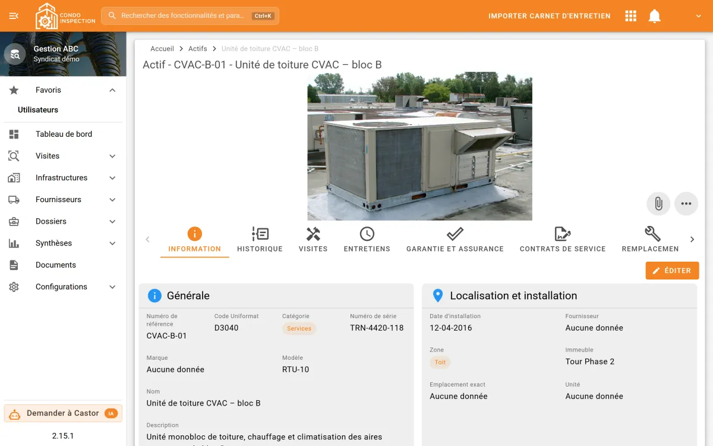
Task: Click immeuble value Tour Phase 2
Action: point(590,362)
